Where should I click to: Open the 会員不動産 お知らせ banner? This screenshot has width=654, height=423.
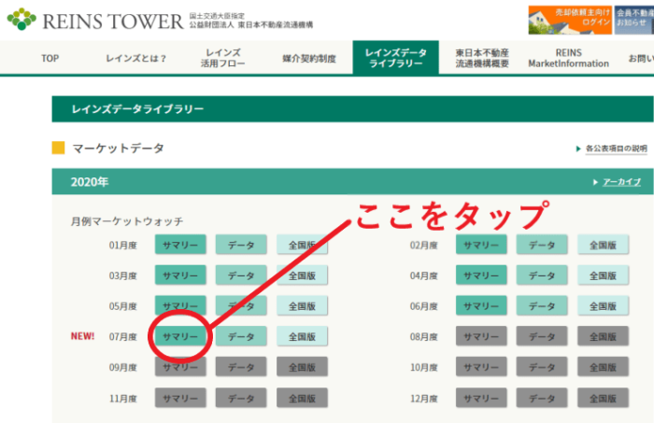[634, 20]
